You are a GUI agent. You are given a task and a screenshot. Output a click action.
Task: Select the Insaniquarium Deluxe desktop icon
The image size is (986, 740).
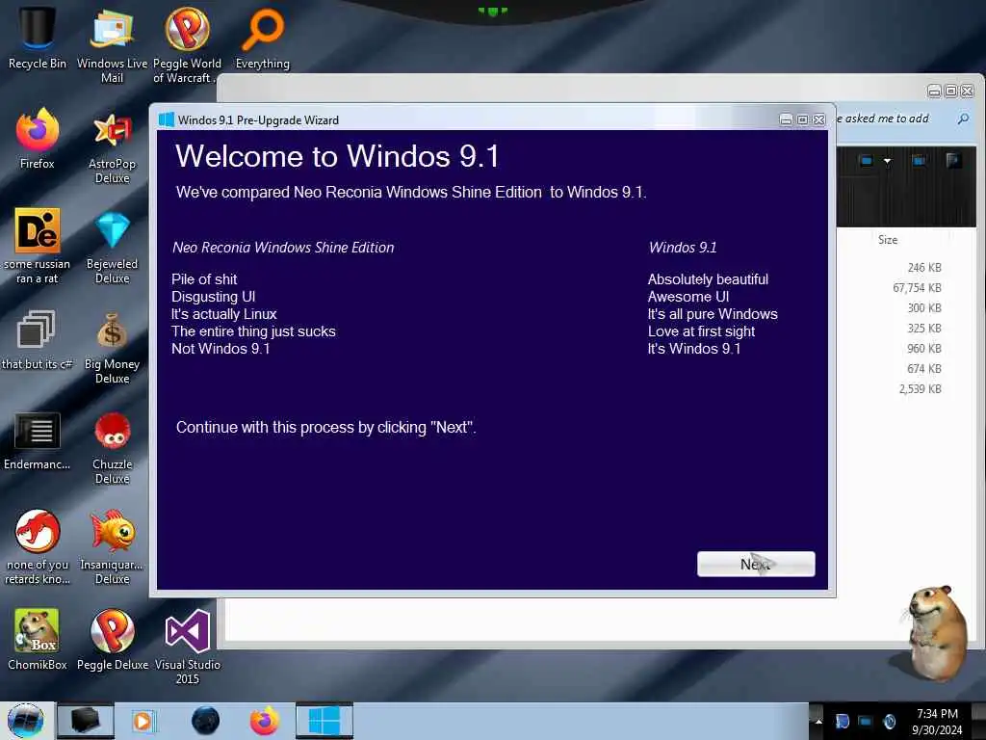coord(112,546)
